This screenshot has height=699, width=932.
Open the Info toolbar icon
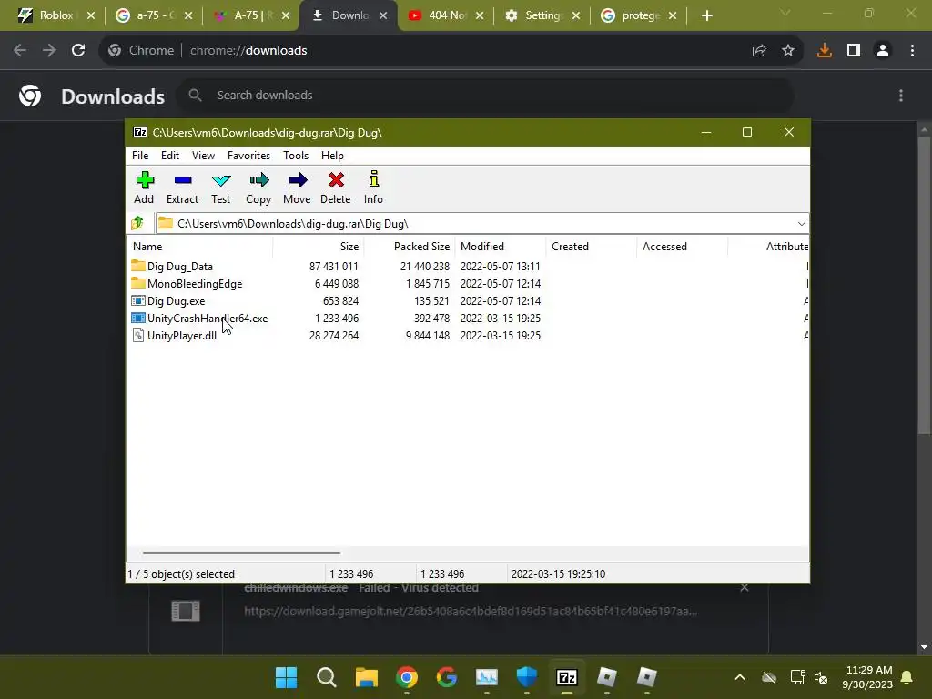373,187
